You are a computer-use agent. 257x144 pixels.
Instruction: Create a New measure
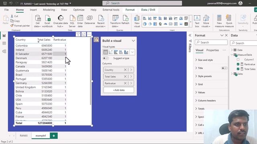click(219, 21)
